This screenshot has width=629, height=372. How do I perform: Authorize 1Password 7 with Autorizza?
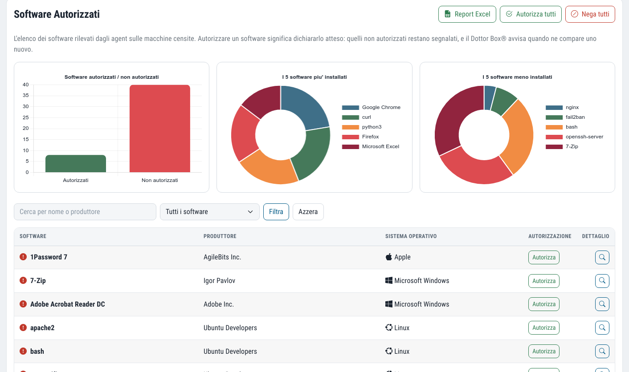click(x=544, y=257)
